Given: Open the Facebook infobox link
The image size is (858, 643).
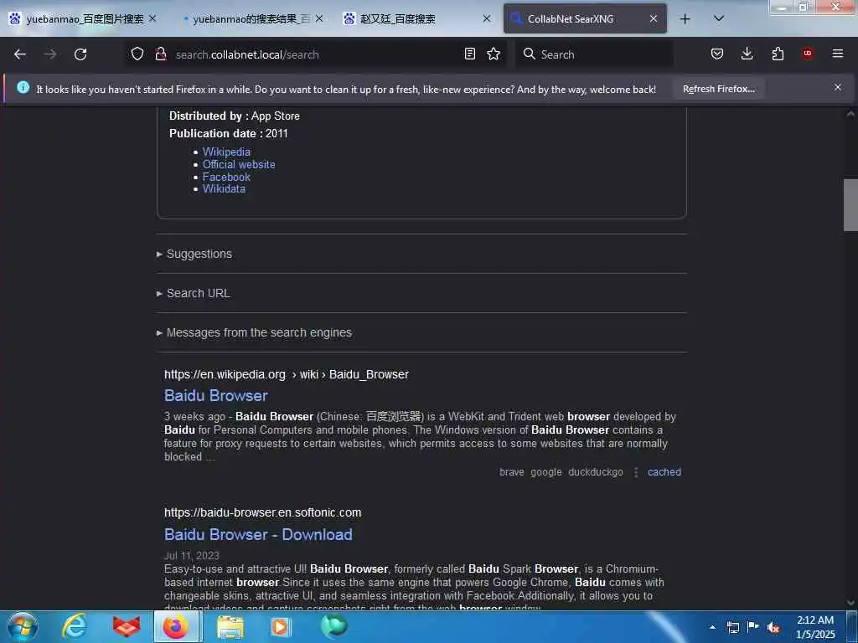Looking at the screenshot, I should (x=226, y=177).
